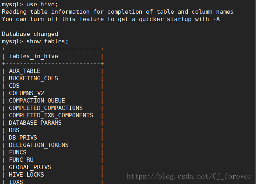256x184 pixels.
Task: Click the 'Database changed' message line
Action: tap(30, 34)
